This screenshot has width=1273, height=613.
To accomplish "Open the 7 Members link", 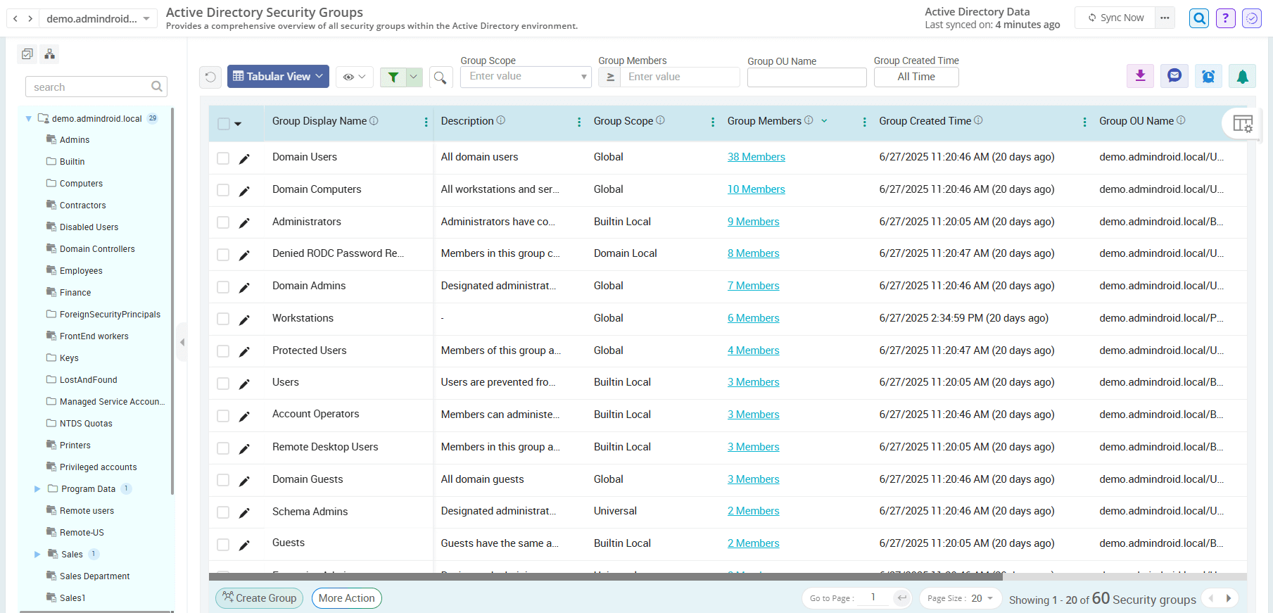I will coord(754,286).
